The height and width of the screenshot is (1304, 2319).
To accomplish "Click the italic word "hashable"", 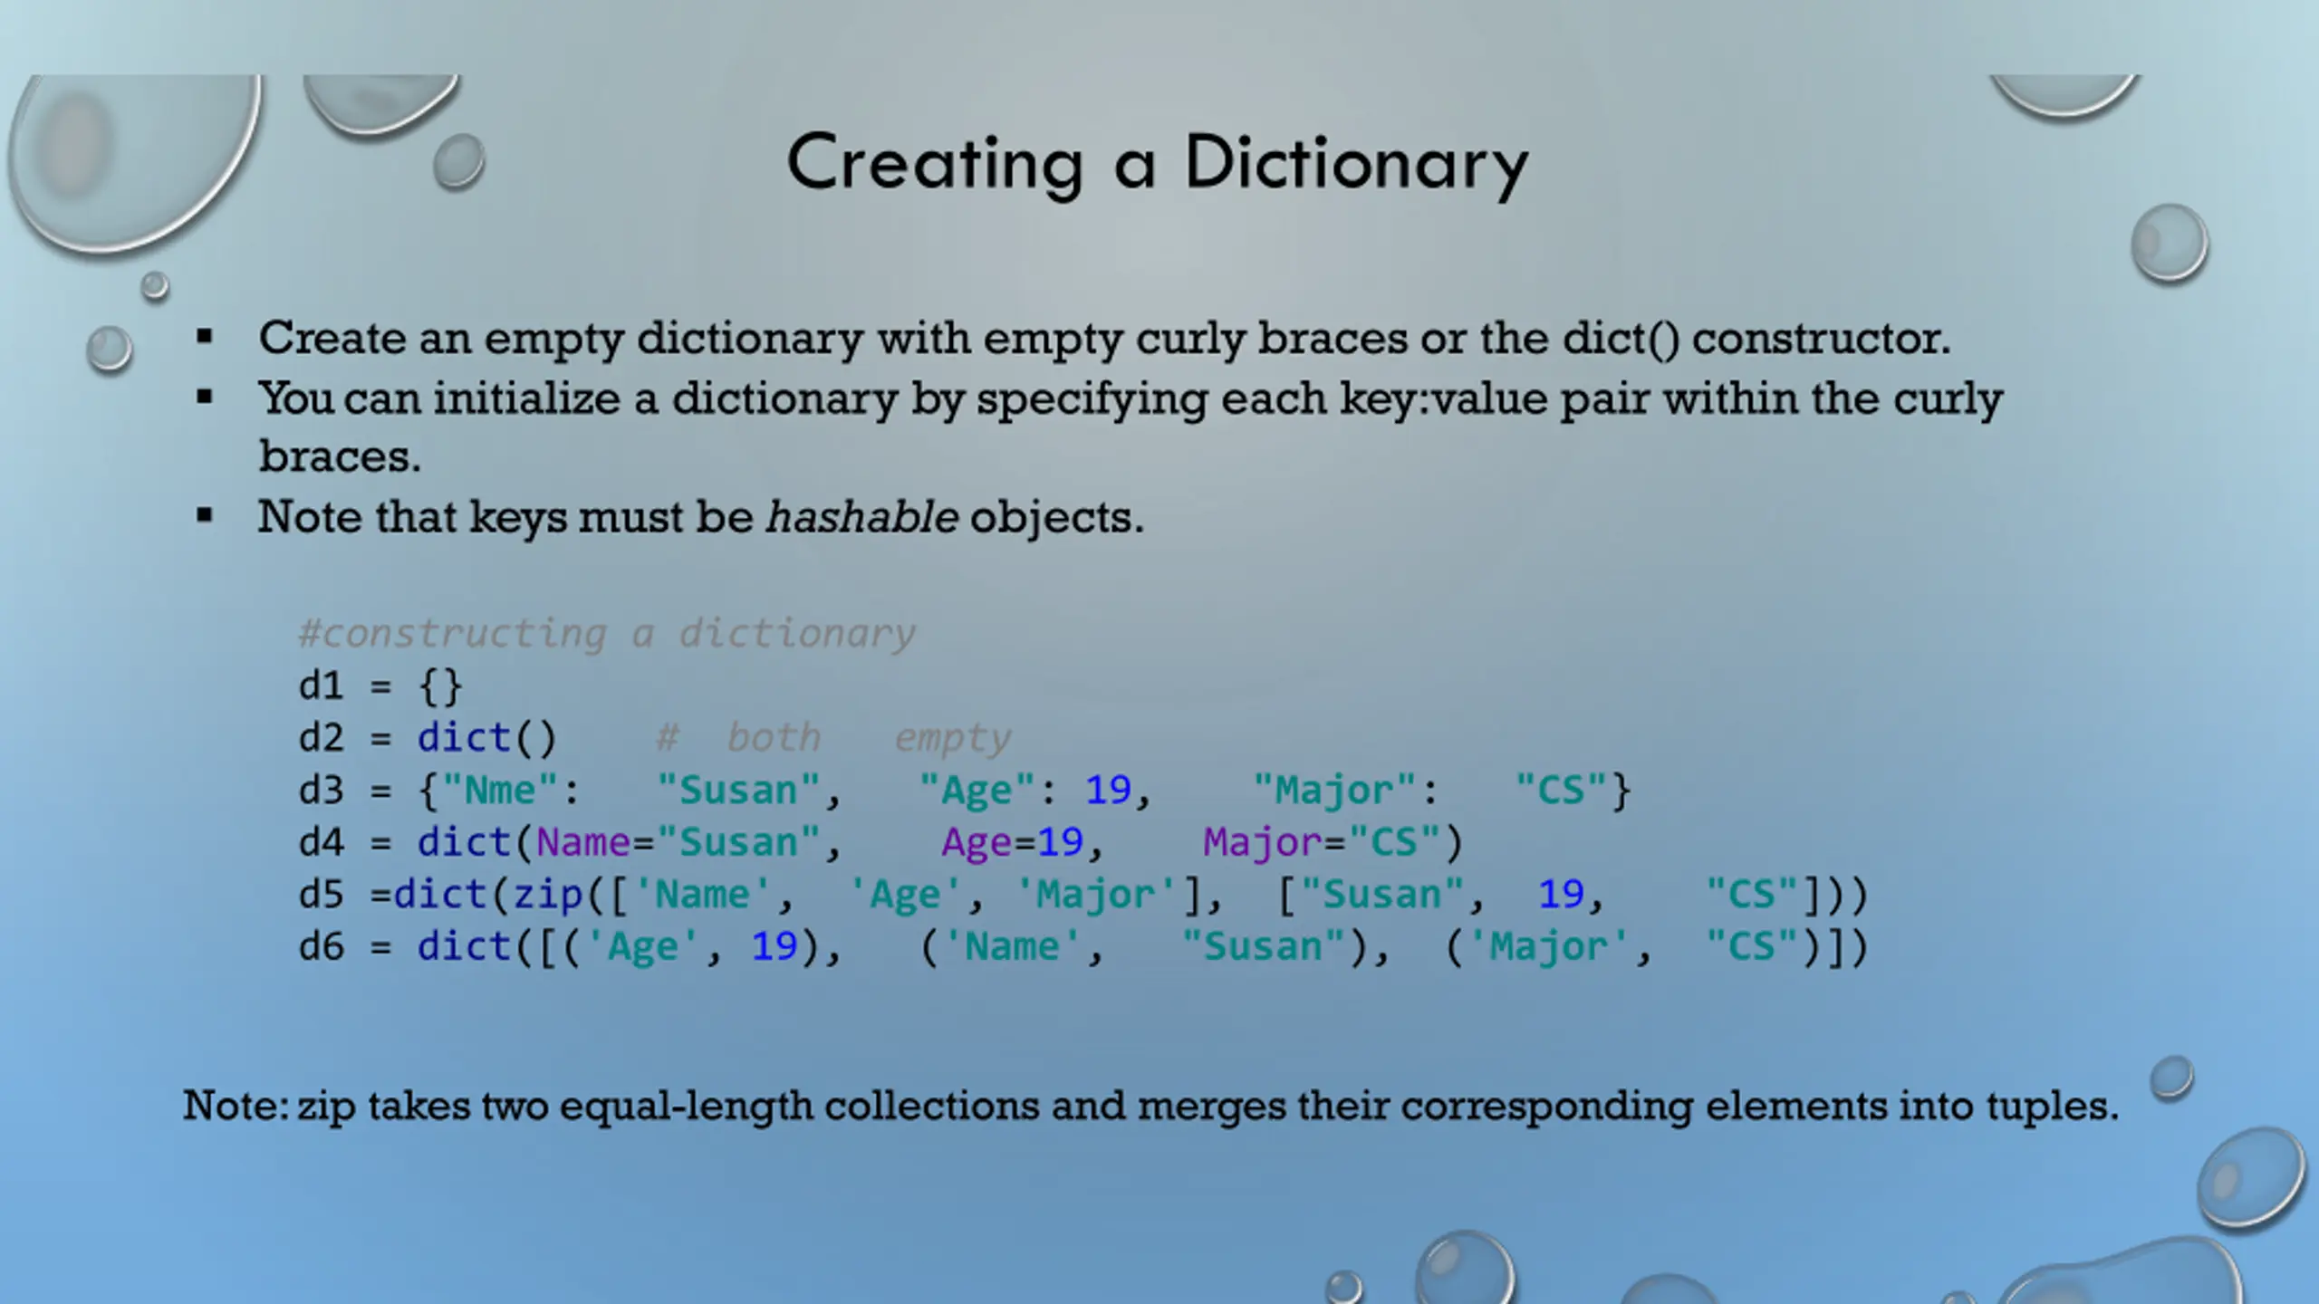I will click(x=861, y=516).
